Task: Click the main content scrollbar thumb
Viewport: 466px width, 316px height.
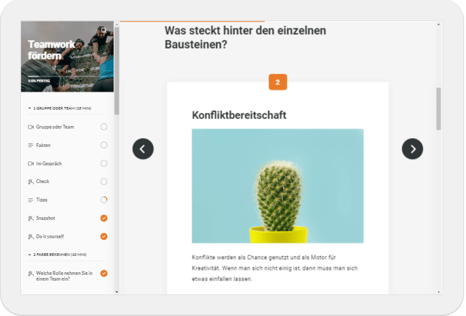Action: pos(438,109)
